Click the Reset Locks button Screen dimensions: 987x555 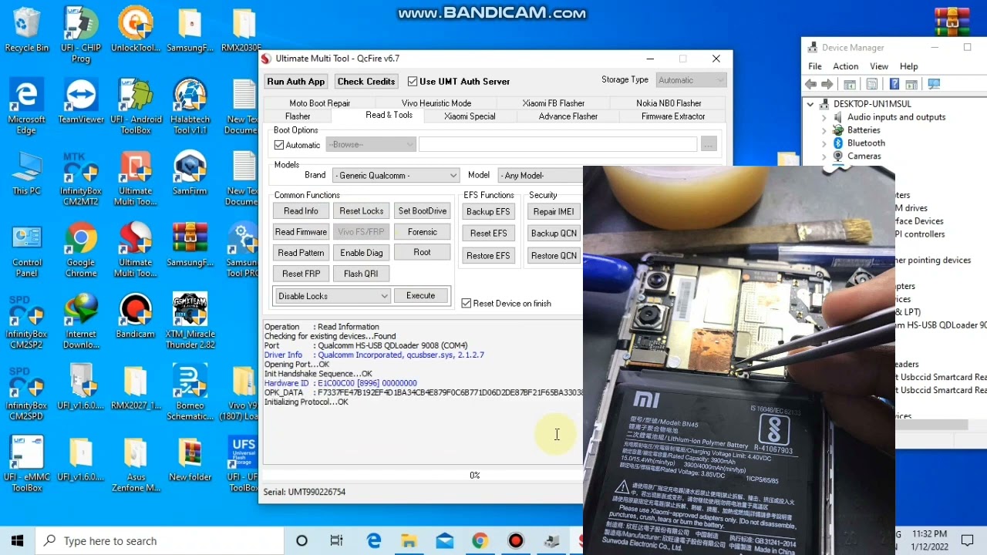click(x=361, y=211)
